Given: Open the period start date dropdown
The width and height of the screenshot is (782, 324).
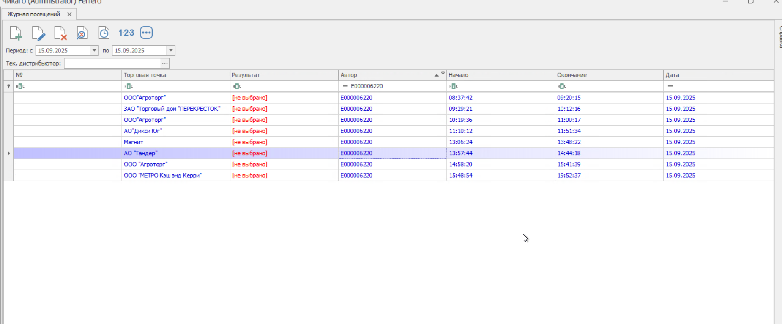Looking at the screenshot, I should (x=94, y=51).
